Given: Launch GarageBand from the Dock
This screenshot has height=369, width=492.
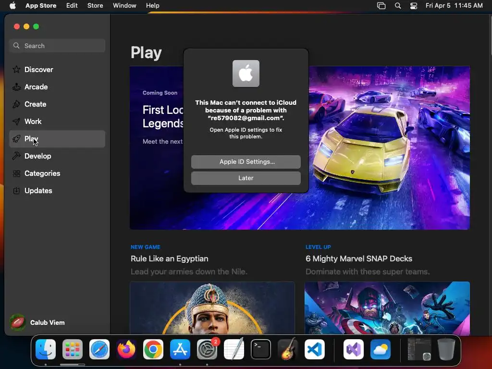Looking at the screenshot, I should pos(288,349).
